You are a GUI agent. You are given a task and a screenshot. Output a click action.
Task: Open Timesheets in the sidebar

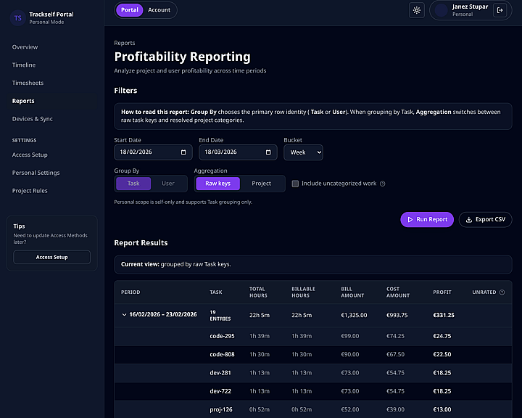(x=28, y=83)
